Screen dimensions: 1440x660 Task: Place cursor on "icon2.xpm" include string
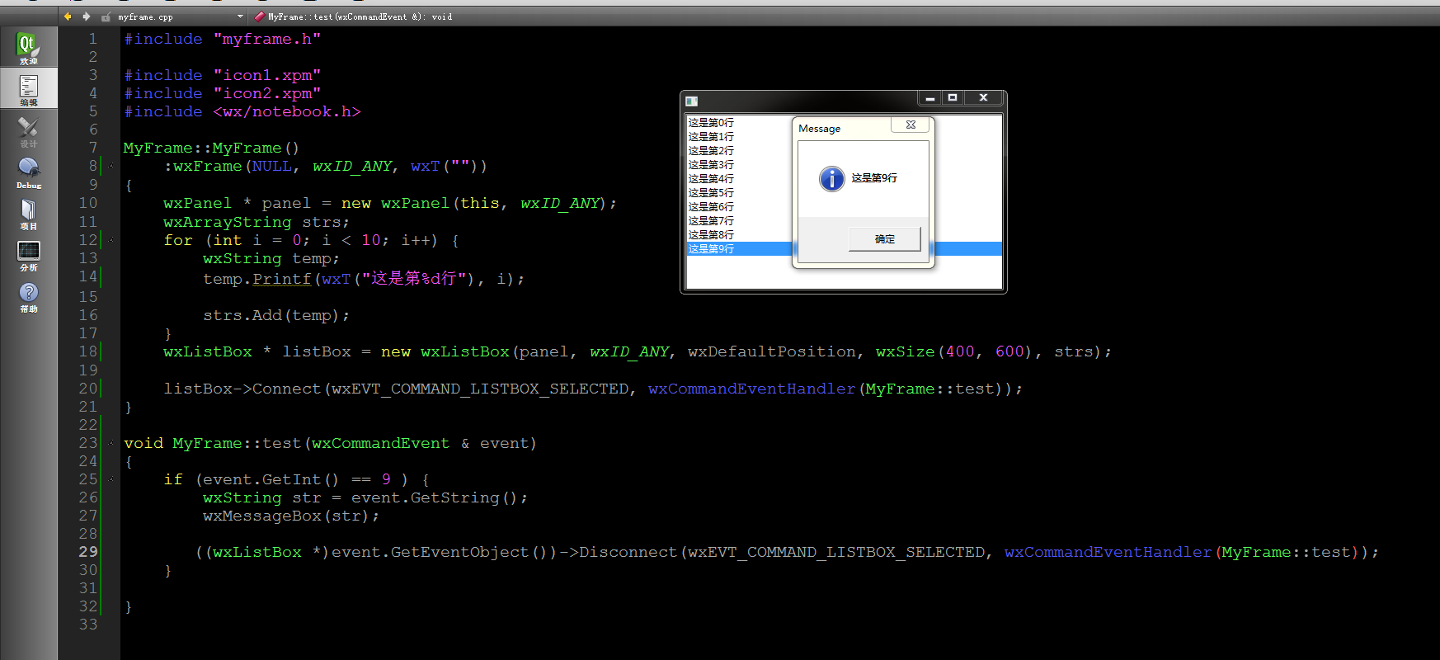click(267, 93)
